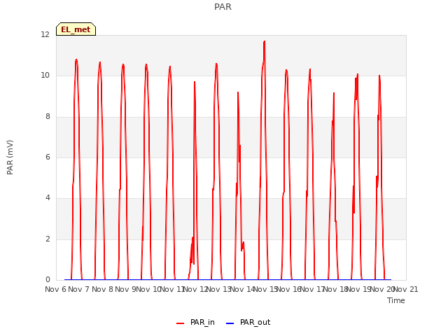Click the PAR_out legend entry

pyautogui.click(x=248, y=322)
